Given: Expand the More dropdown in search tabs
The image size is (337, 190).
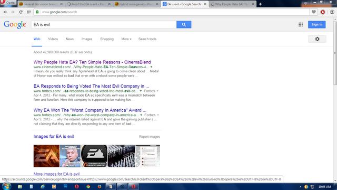Looking at the screenshot, I should [126, 39].
